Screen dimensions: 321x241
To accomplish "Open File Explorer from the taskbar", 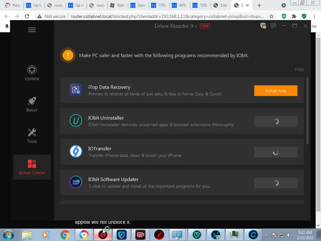I will click(27, 235).
